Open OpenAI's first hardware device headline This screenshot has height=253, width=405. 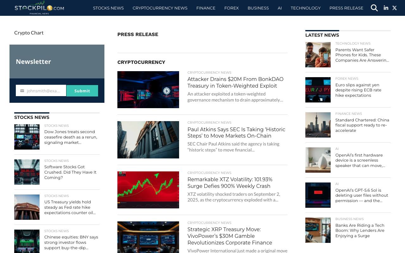coord(360,160)
